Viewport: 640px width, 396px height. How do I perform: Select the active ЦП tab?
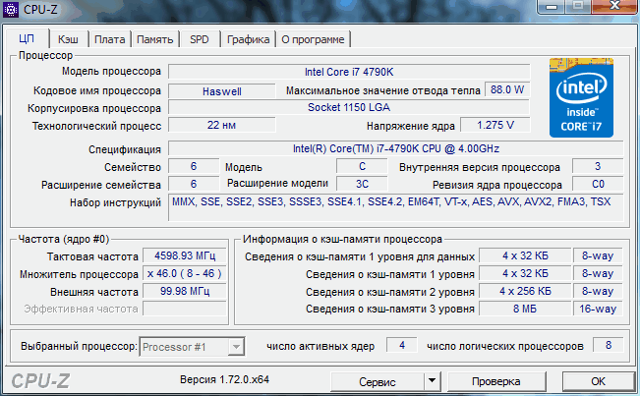tap(27, 38)
